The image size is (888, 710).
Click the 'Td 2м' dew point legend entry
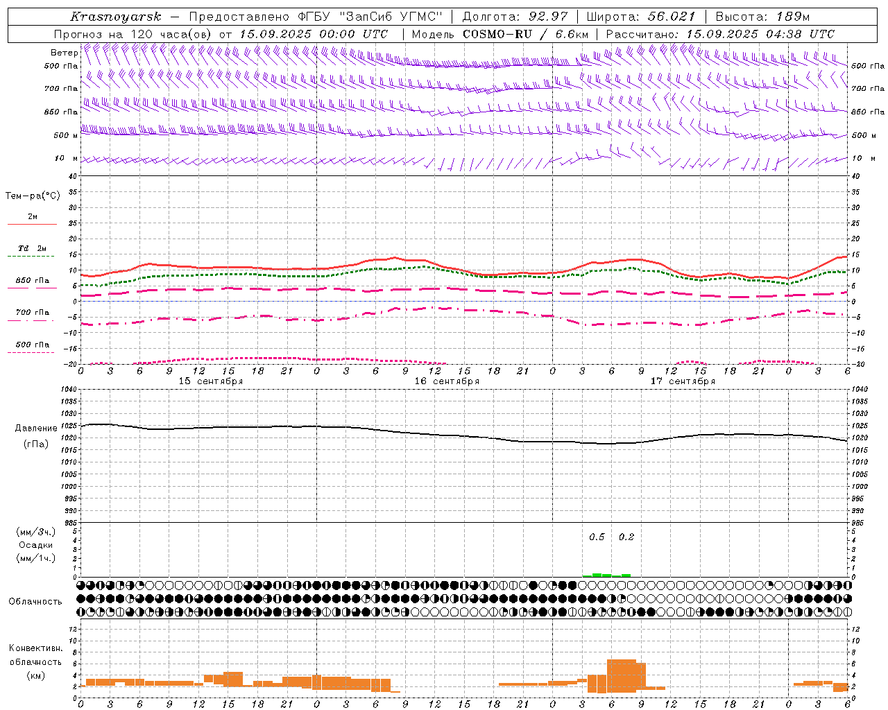pyautogui.click(x=32, y=248)
